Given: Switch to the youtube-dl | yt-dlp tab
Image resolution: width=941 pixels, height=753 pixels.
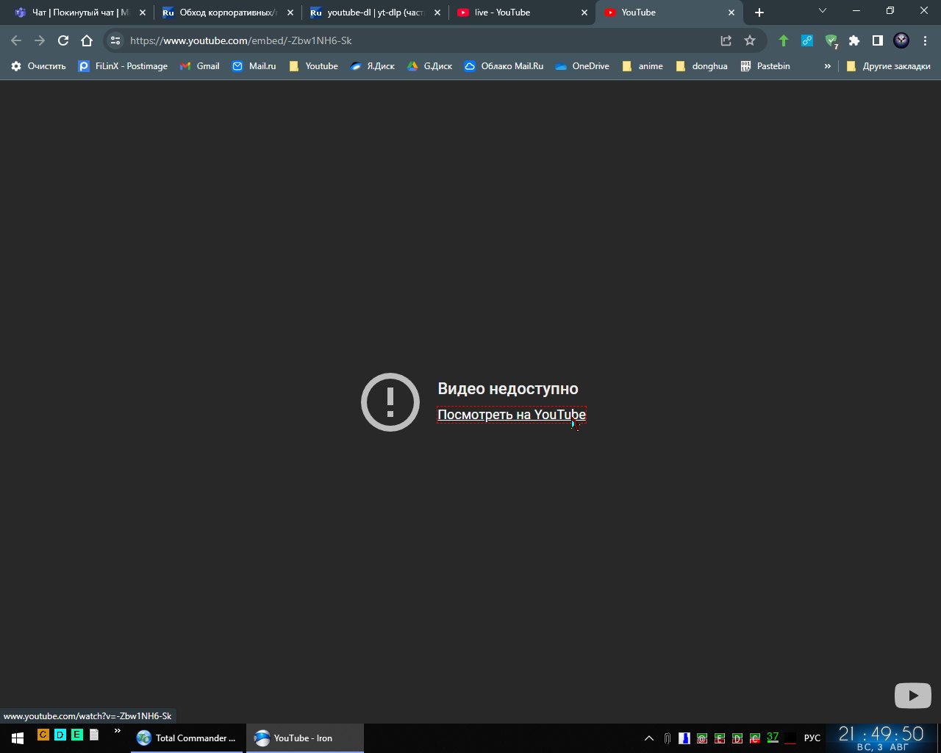Looking at the screenshot, I should pos(375,13).
